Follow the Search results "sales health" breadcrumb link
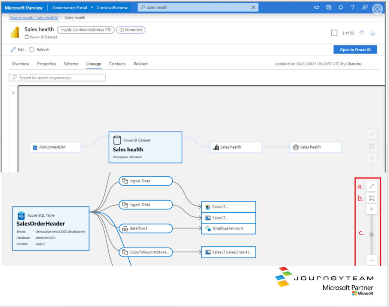The height and width of the screenshot is (307, 389). click(34, 18)
